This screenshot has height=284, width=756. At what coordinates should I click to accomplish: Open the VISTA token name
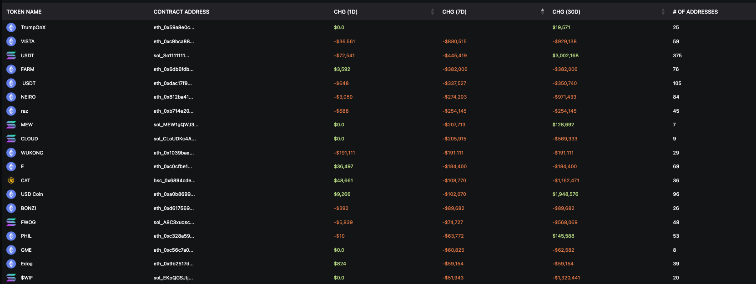28,41
